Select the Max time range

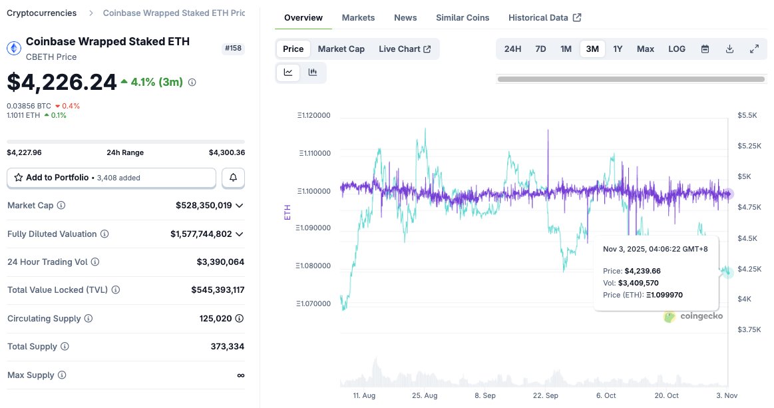(x=645, y=49)
